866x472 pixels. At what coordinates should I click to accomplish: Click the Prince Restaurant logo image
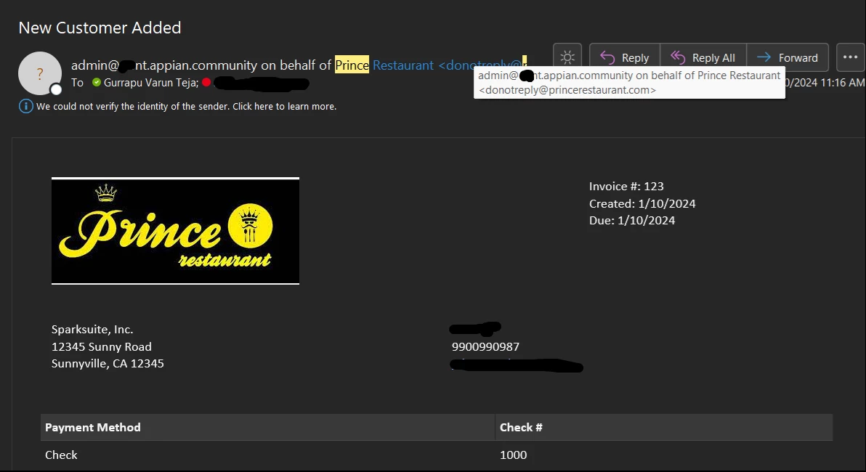pos(175,231)
